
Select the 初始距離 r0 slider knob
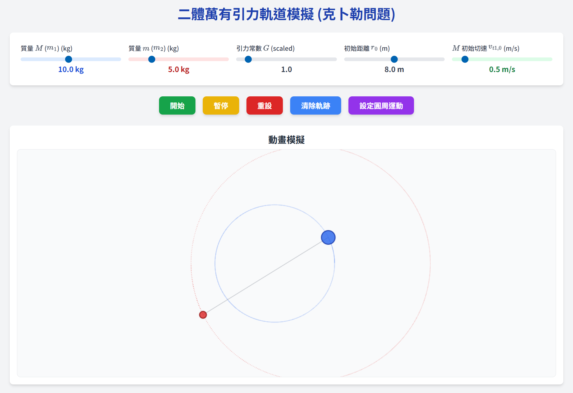coord(394,59)
